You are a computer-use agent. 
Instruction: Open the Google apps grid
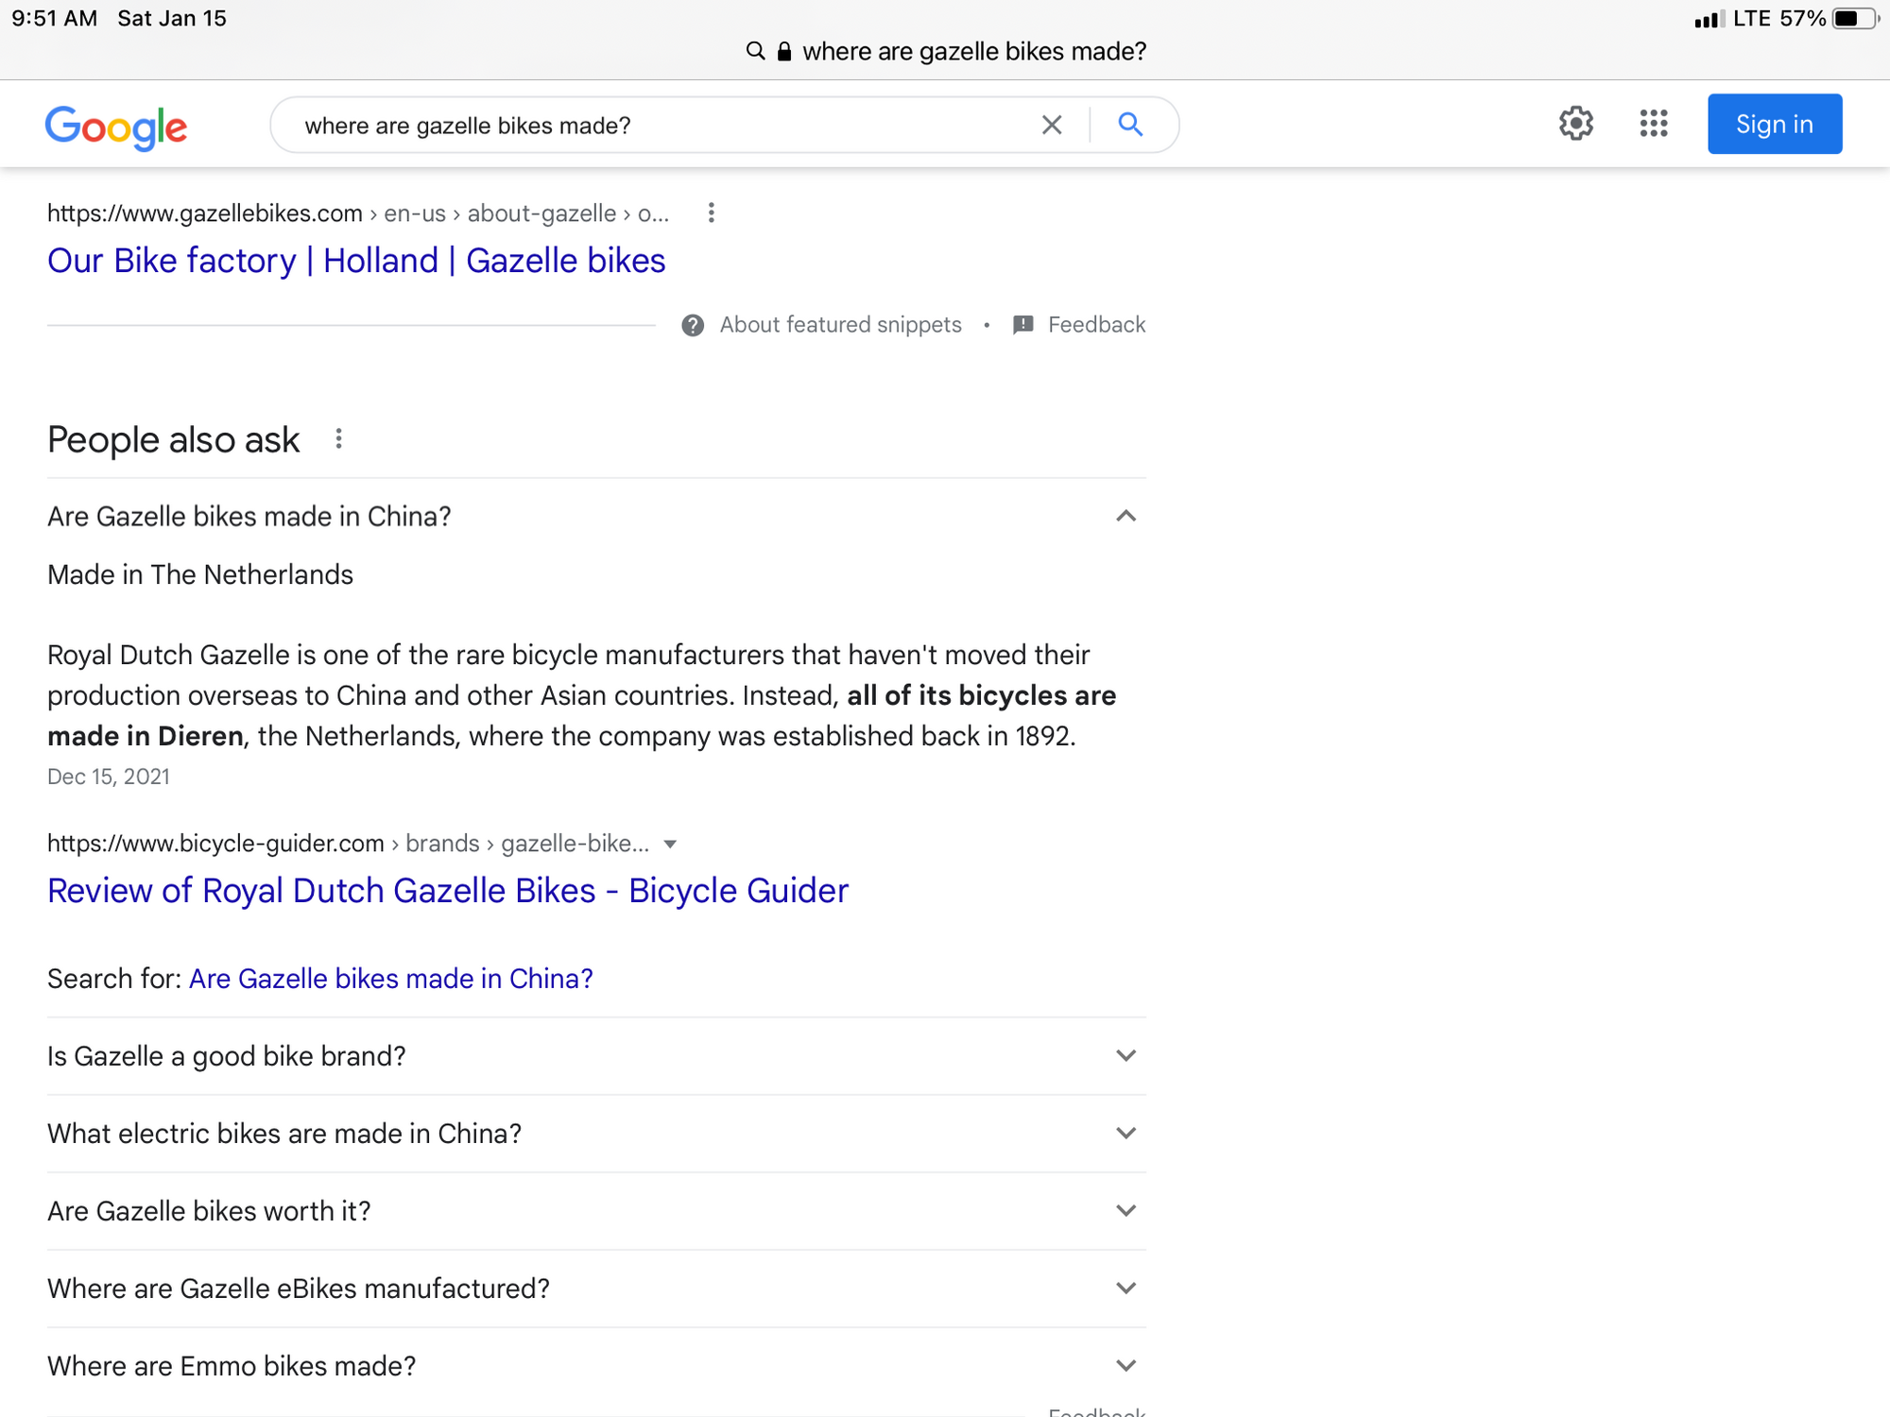point(1653,124)
